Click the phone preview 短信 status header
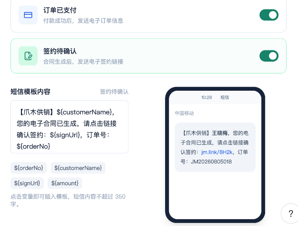The image size is (298, 226). click(x=215, y=98)
